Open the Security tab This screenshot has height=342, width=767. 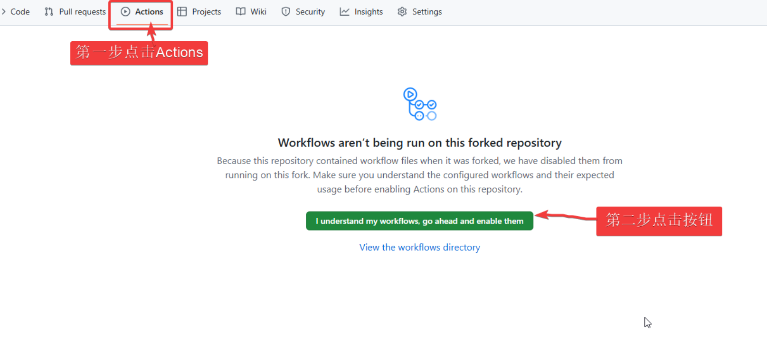[x=303, y=12]
